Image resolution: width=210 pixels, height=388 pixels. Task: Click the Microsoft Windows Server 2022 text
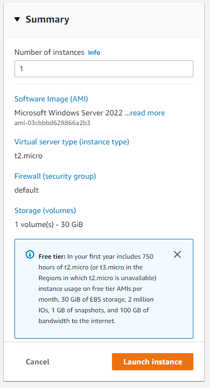[69, 113]
